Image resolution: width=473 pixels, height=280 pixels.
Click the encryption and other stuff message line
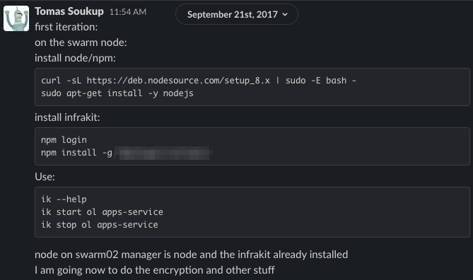pos(155,270)
